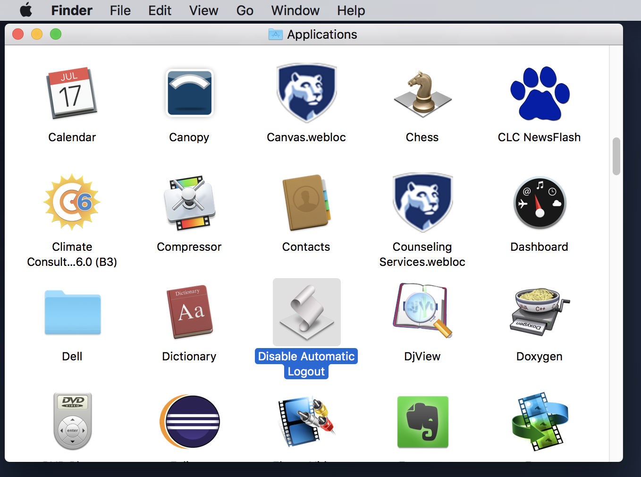Image resolution: width=641 pixels, height=477 pixels.
Task: Select the Climate Consultant 6.0 icon
Action: (x=72, y=202)
